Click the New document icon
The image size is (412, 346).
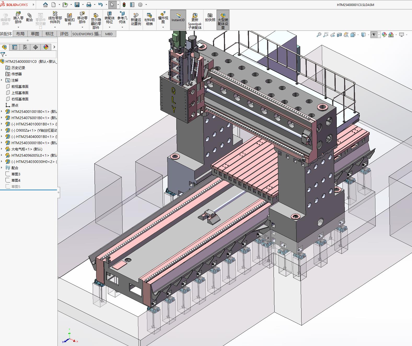coord(54,5)
